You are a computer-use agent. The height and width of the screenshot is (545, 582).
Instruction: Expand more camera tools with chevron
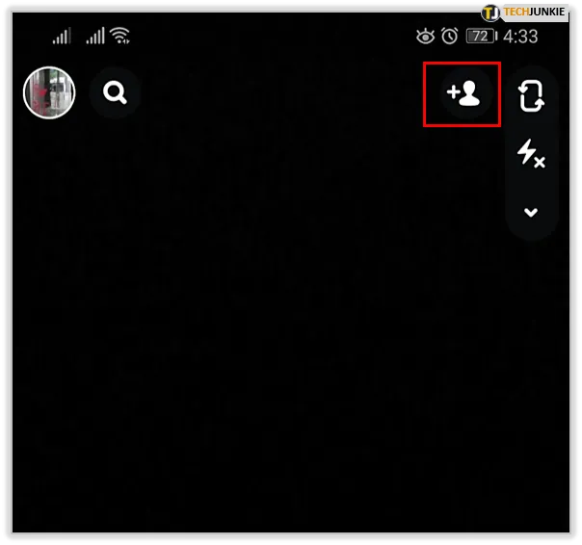531,212
